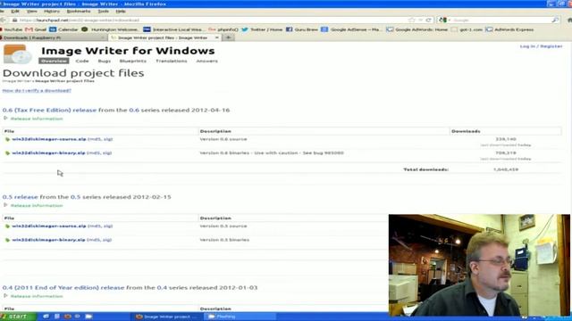Open the Guru Brew Facebook bookmark
The width and height of the screenshot is (572, 321).
click(302, 29)
